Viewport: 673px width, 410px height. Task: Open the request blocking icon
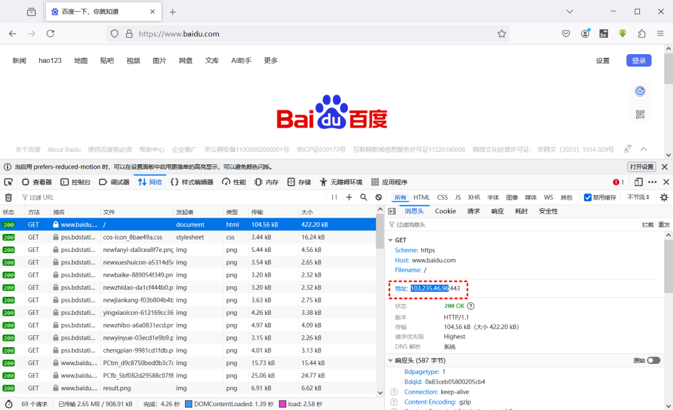(379, 197)
